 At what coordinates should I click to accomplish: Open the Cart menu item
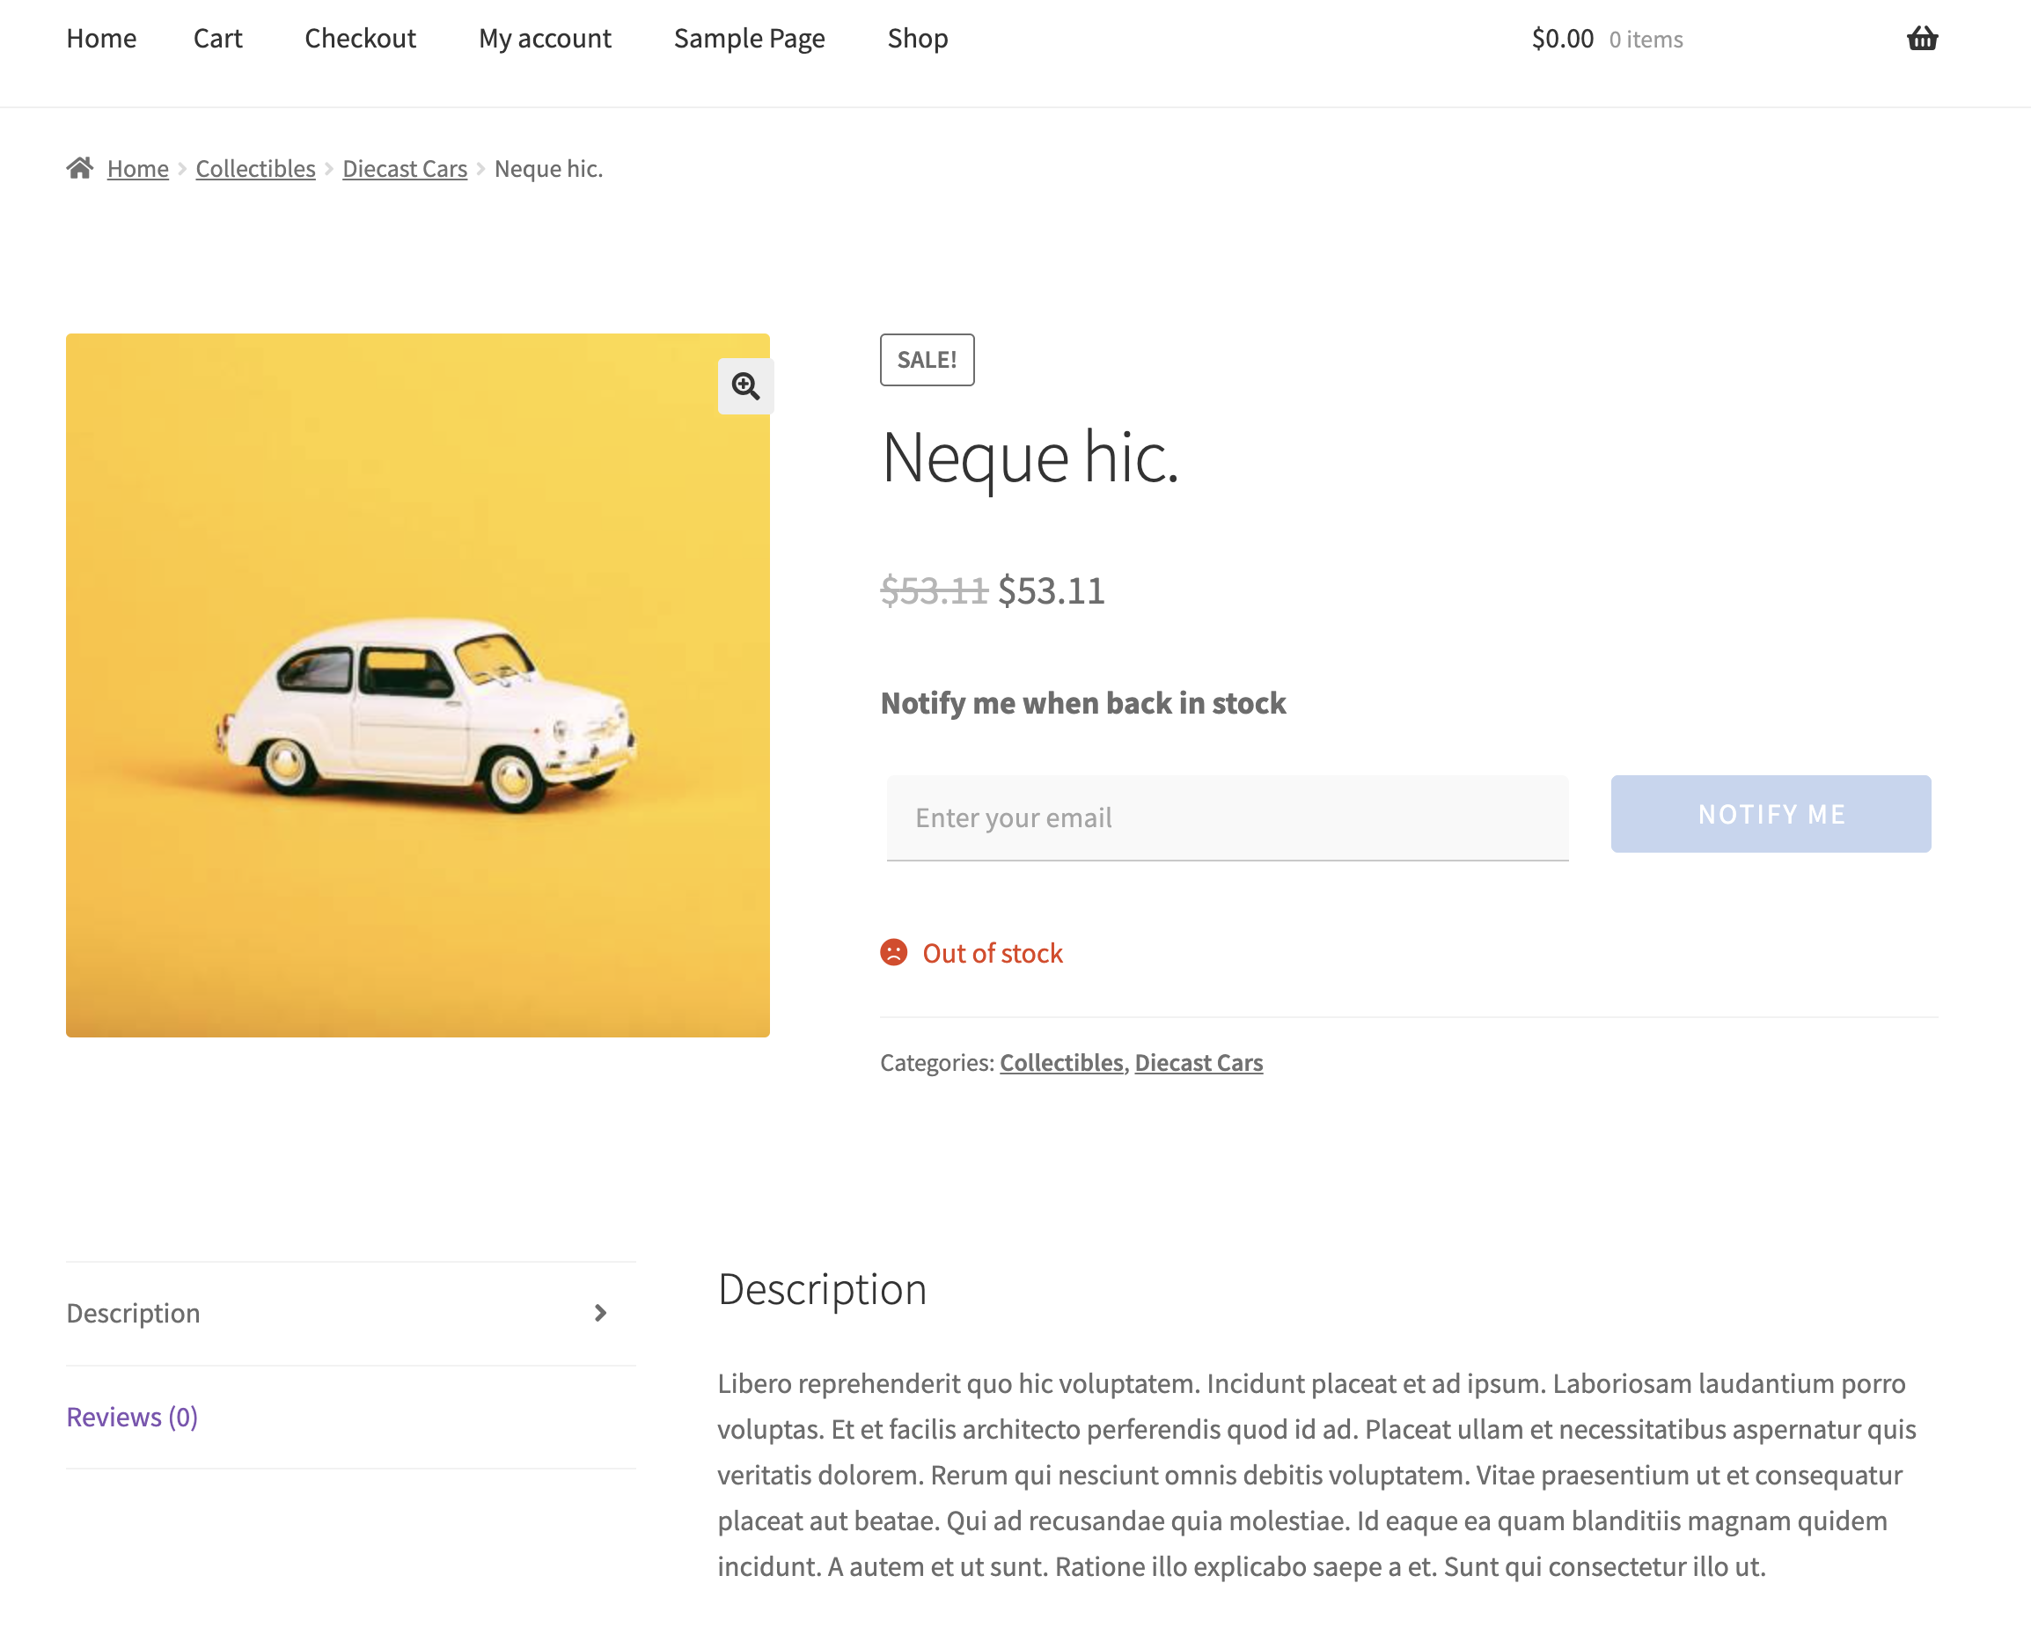pos(217,39)
